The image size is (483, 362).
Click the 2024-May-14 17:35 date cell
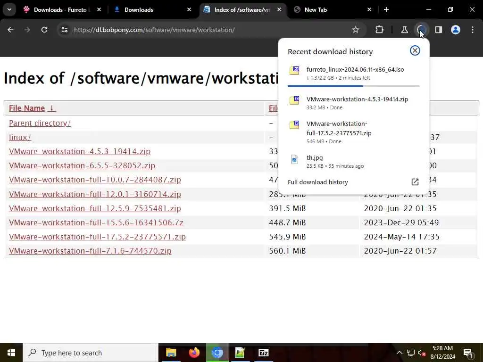[402, 237]
